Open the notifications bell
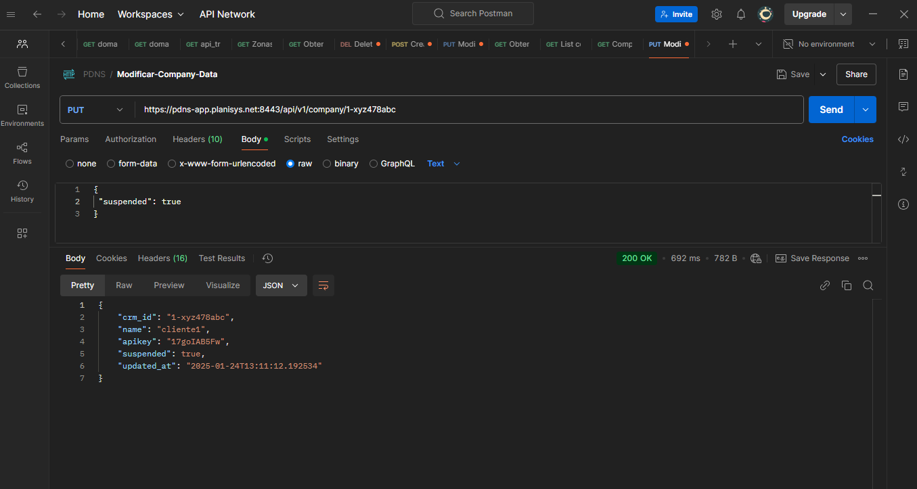The image size is (917, 489). (741, 14)
